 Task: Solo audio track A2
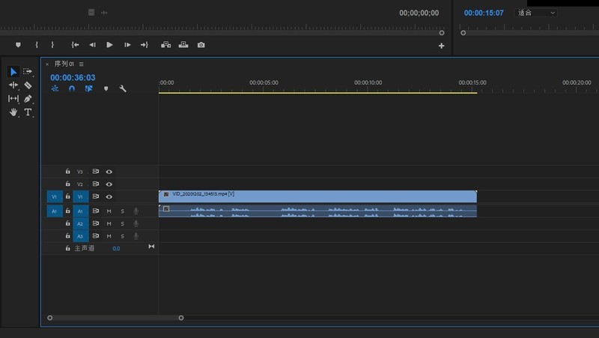pos(123,223)
